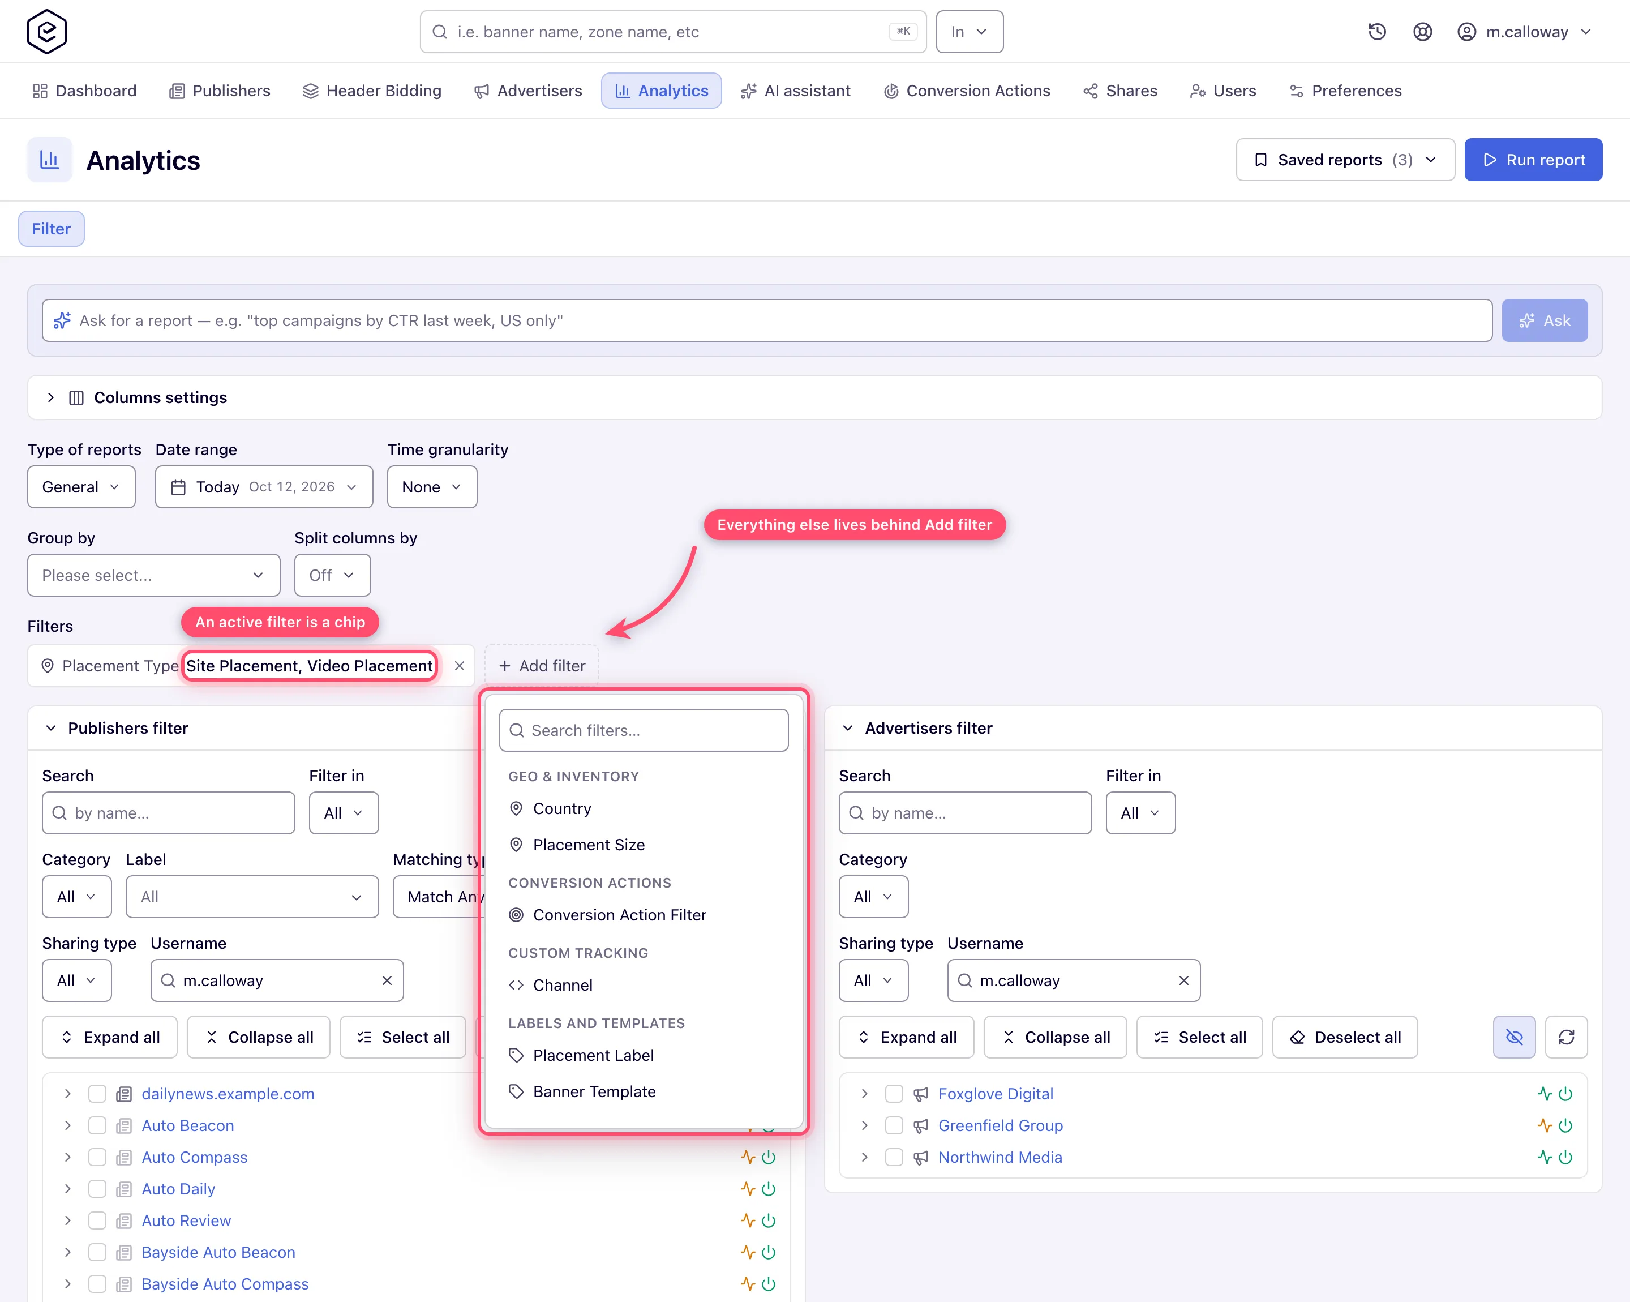Click the Analytics page chart icon

[x=50, y=160]
